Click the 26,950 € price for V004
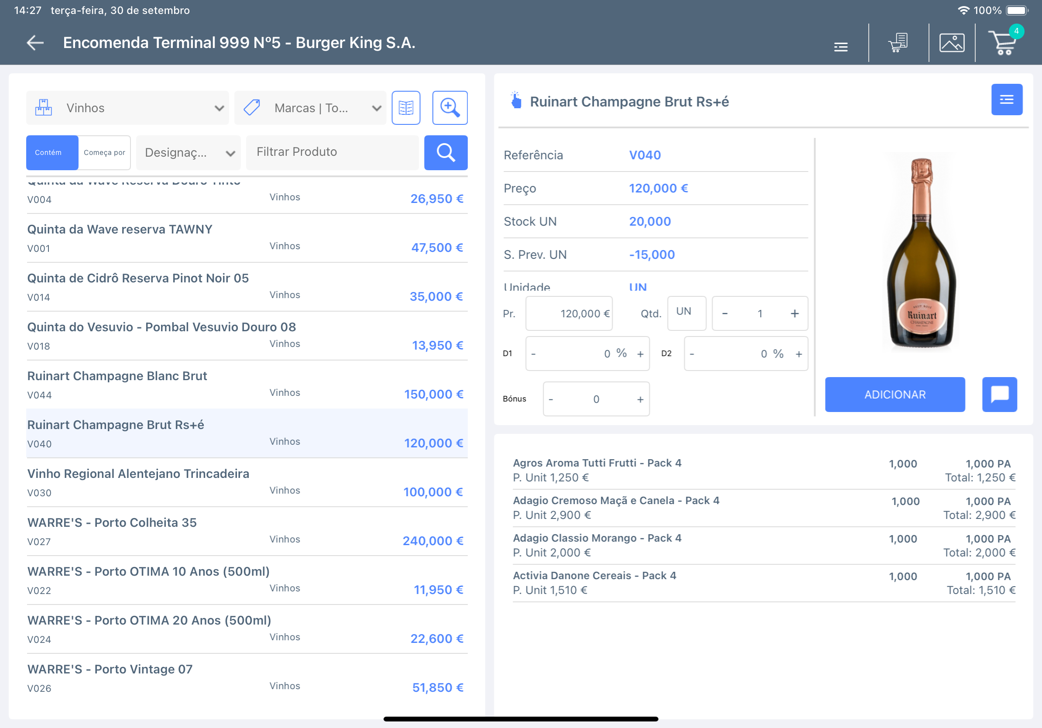This screenshot has width=1042, height=728. [437, 199]
